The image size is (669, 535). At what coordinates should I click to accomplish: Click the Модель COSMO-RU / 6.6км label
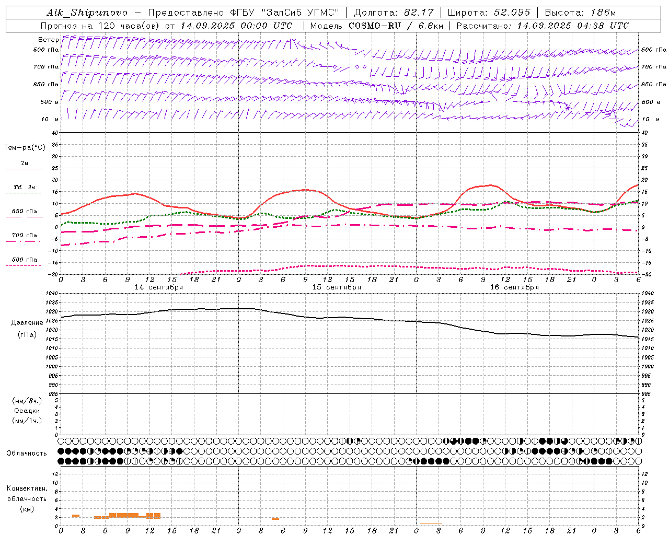376,26
